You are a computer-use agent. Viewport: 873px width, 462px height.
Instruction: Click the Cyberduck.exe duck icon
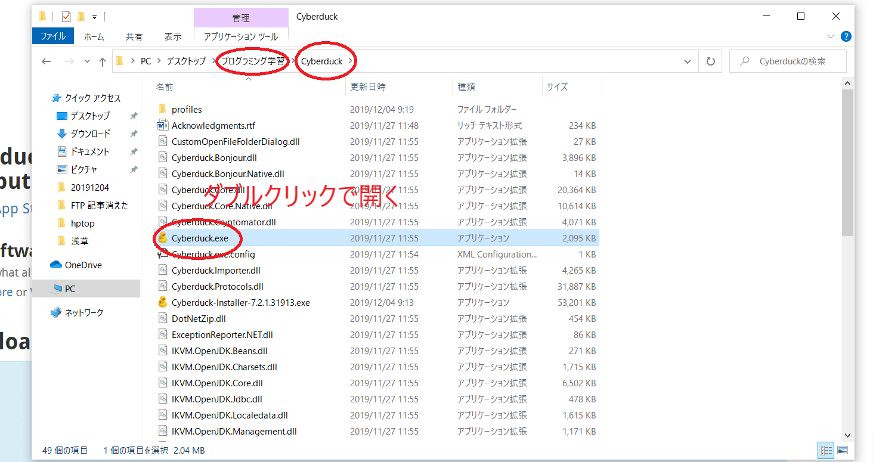click(163, 238)
